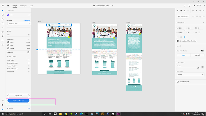Click the boolean Add shape icon

(193, 16)
